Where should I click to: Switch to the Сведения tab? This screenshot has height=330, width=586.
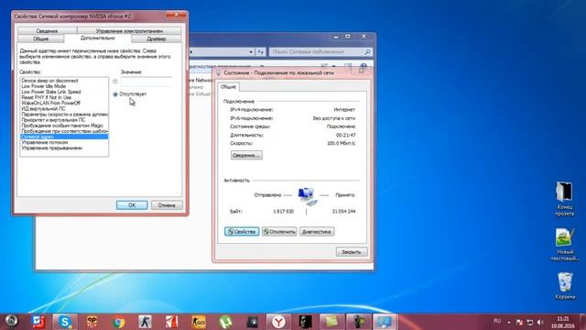point(47,30)
